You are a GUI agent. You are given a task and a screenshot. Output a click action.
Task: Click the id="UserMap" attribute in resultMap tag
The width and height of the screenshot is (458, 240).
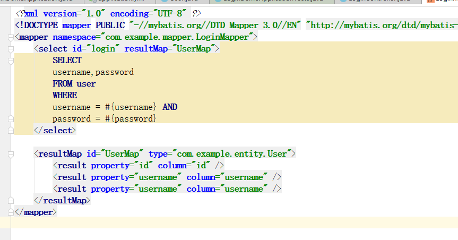click(115, 154)
